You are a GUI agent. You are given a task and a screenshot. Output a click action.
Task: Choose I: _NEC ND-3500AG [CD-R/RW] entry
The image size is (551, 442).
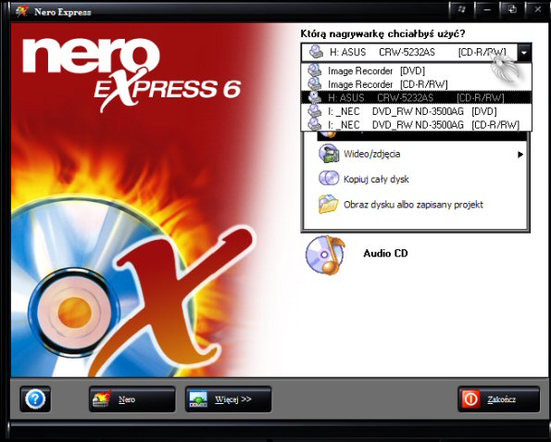tap(417, 125)
